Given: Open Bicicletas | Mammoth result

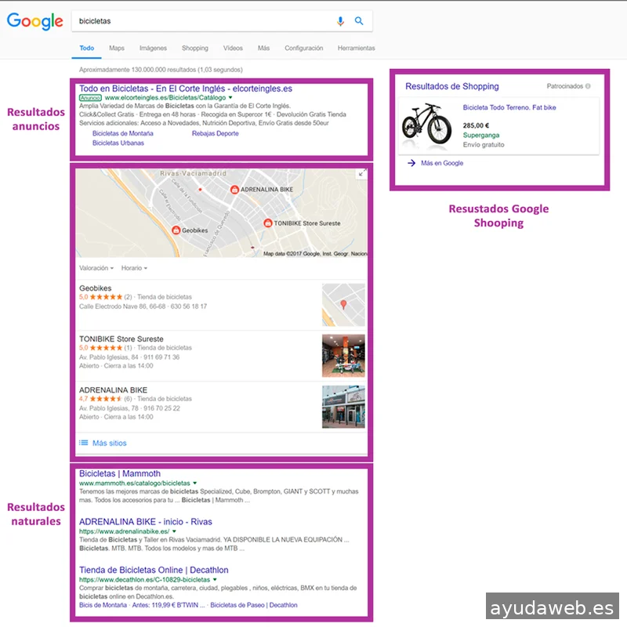Looking at the screenshot, I should click(120, 473).
